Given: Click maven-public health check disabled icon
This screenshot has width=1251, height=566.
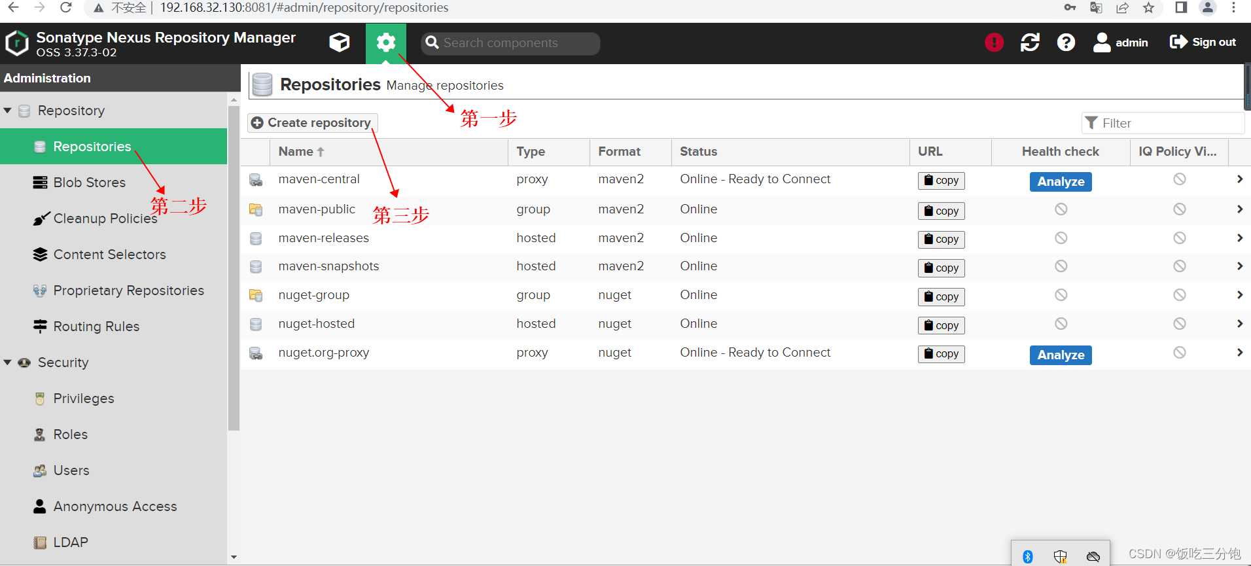Looking at the screenshot, I should point(1061,209).
